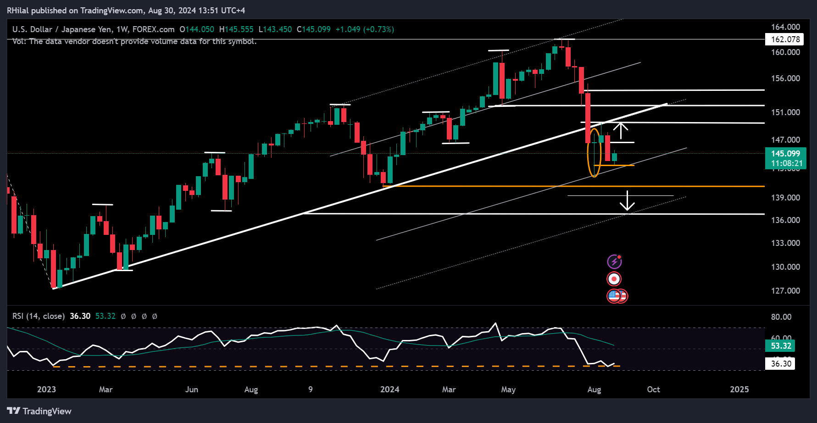Click the 130.000 price axis label
Viewport: 817px width, 423px height.
(x=785, y=267)
